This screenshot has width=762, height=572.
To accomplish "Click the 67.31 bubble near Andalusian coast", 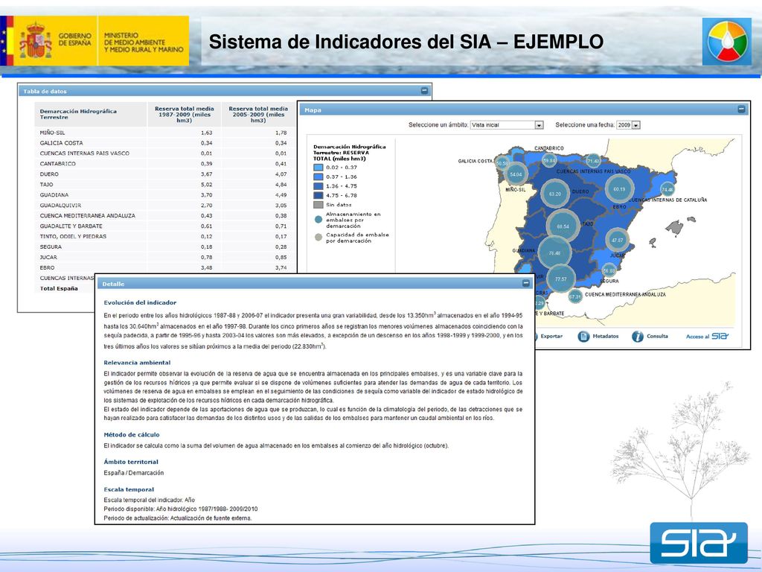I will 575,296.
